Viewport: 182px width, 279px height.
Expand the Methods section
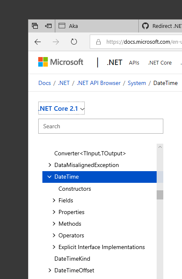(x=54, y=224)
